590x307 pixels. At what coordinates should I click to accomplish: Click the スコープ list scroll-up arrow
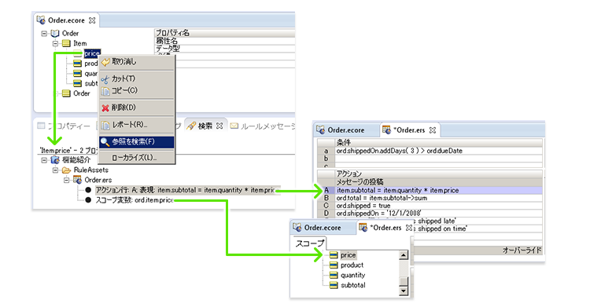[404, 255]
